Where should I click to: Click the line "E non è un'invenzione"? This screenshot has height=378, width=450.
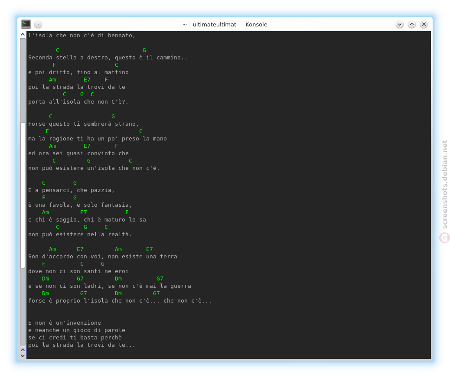[x=64, y=323]
